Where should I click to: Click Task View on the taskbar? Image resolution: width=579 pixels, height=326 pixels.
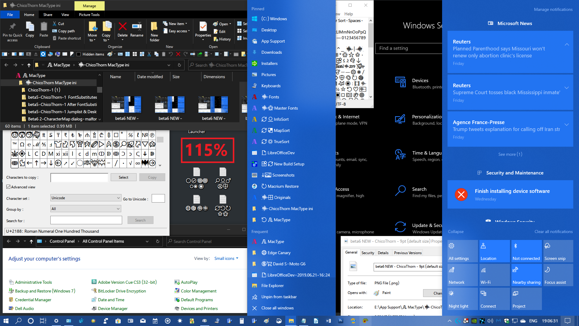tap(43, 321)
